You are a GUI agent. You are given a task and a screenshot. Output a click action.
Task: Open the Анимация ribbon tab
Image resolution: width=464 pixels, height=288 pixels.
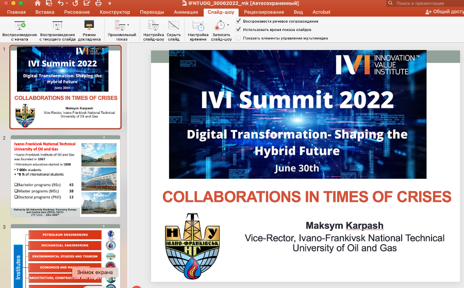[186, 12]
